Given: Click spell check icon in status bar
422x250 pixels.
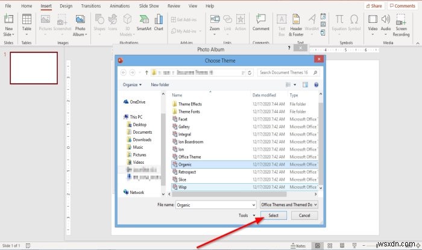Looking at the screenshot, I should pos(28,246).
